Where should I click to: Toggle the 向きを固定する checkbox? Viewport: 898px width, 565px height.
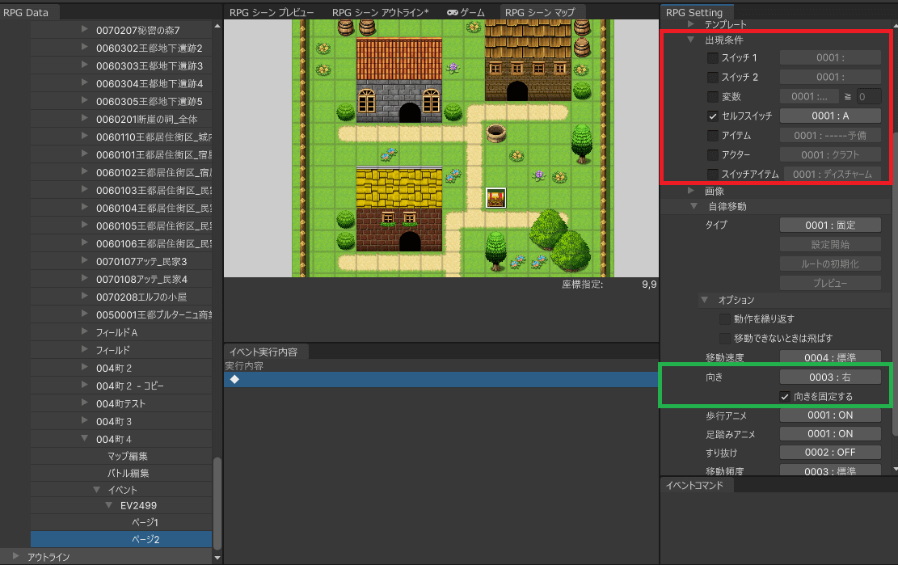[x=784, y=396]
